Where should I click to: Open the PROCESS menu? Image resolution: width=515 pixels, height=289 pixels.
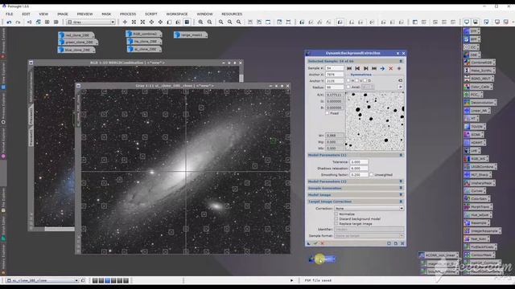click(x=128, y=14)
